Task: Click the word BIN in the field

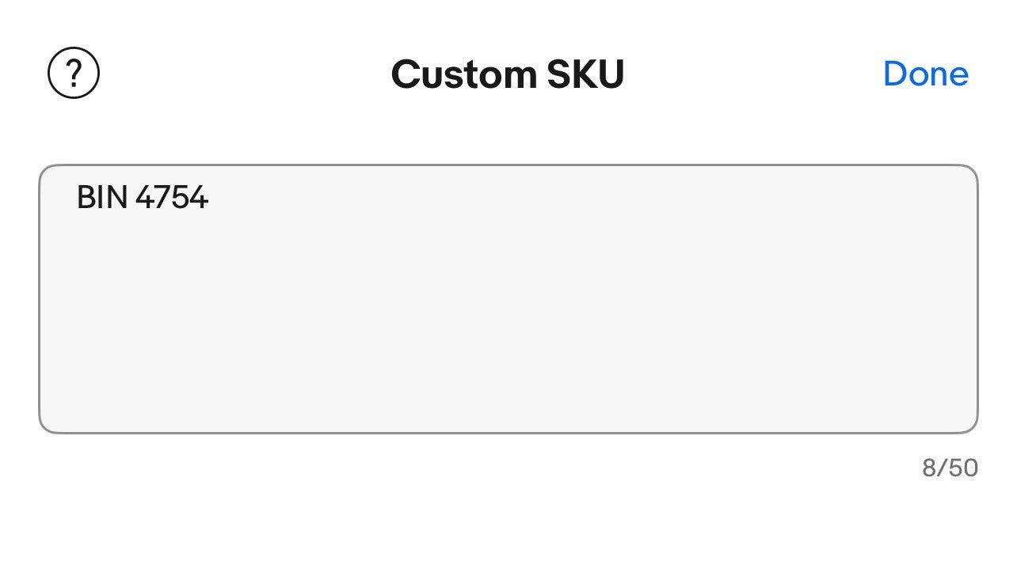Action: click(x=102, y=197)
